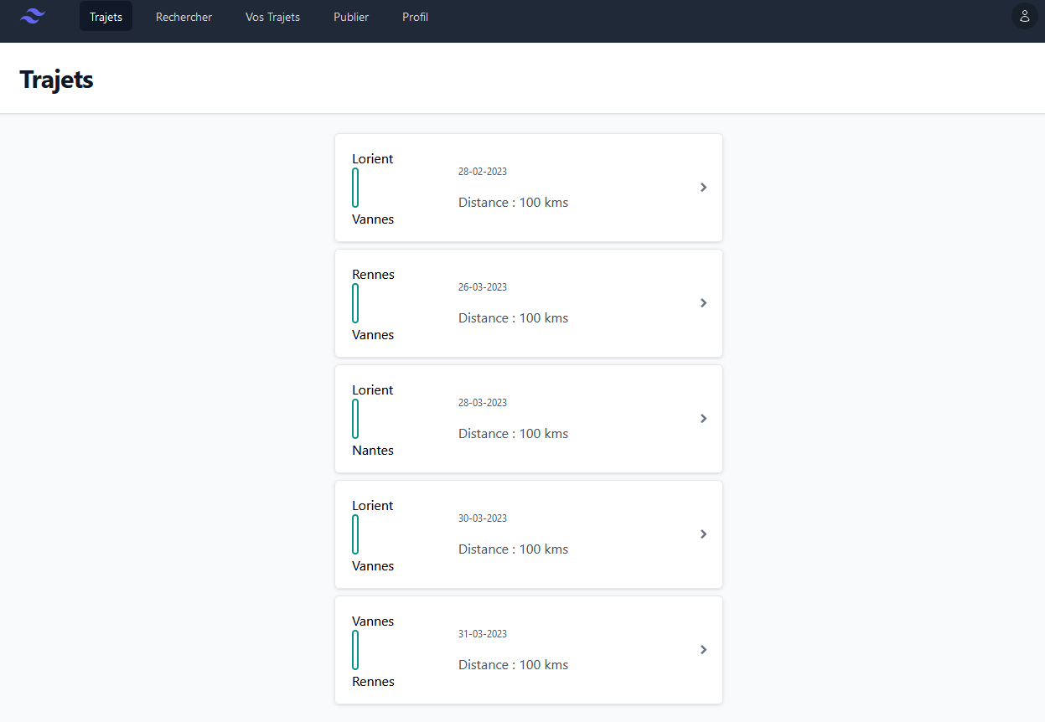The height and width of the screenshot is (722, 1045).
Task: Click Vannes destination in the 26-03-2023 card
Action: point(373,335)
